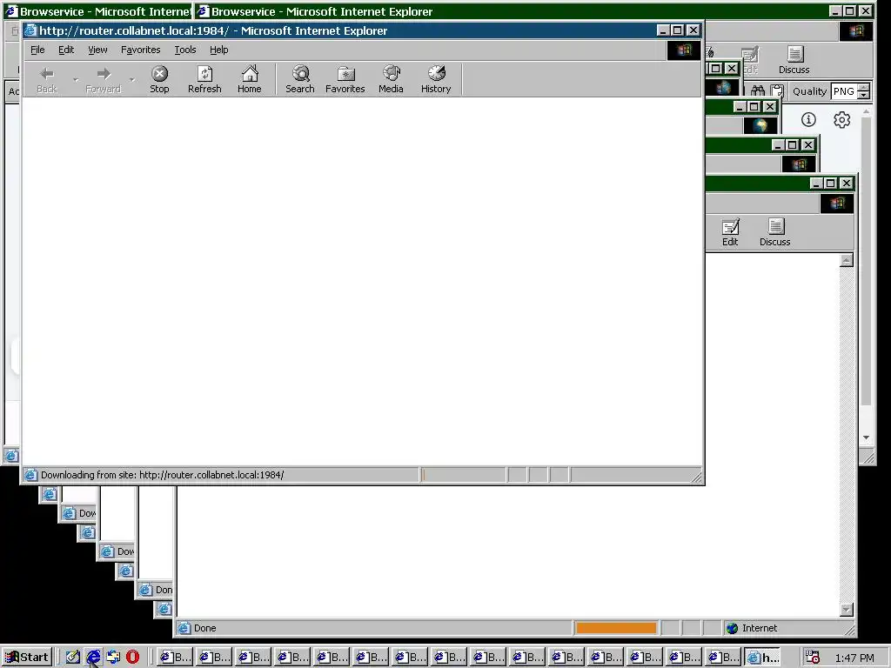Screen dimensions: 891x668
Task: Launch Internet Explorer from the quick launch bar
Action: (93, 657)
